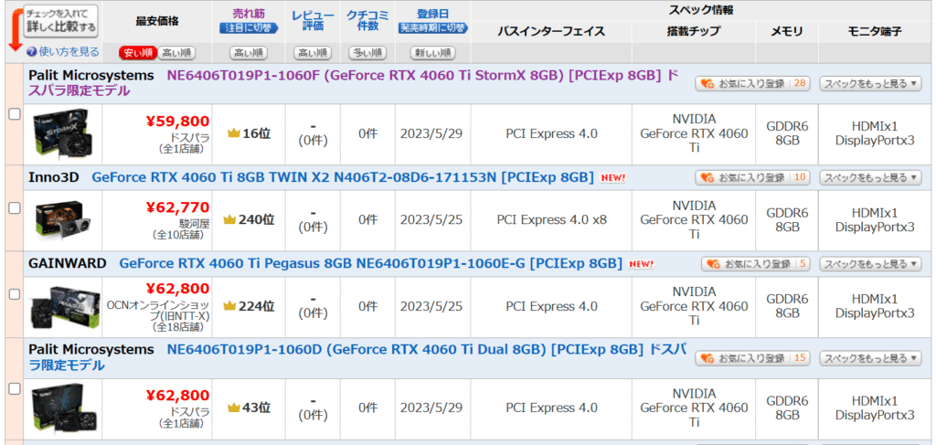
Task: Open the Inno3D TWIN X2 product link
Action: (343, 177)
